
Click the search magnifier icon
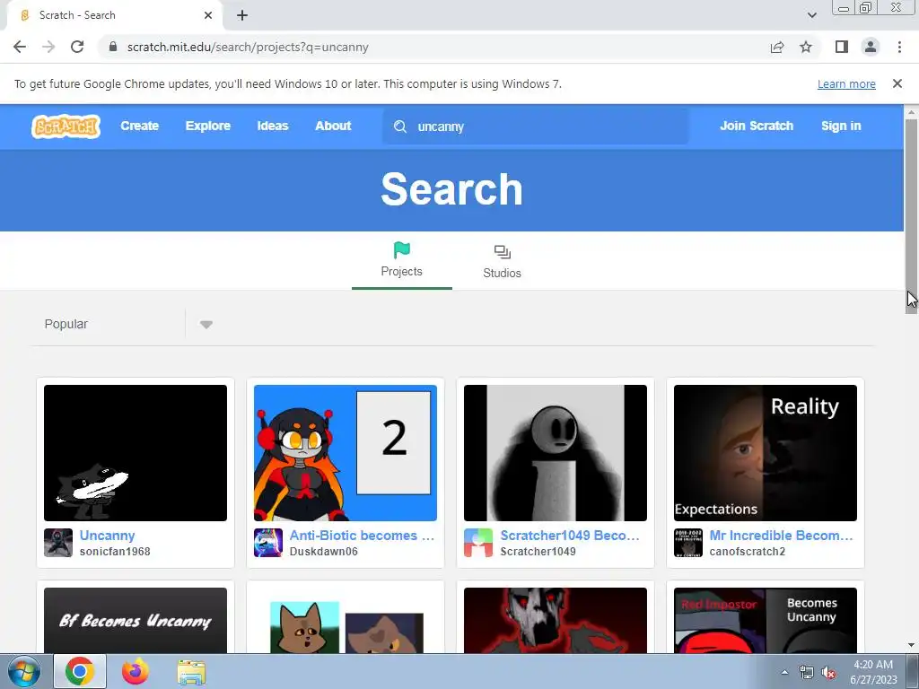tap(400, 126)
